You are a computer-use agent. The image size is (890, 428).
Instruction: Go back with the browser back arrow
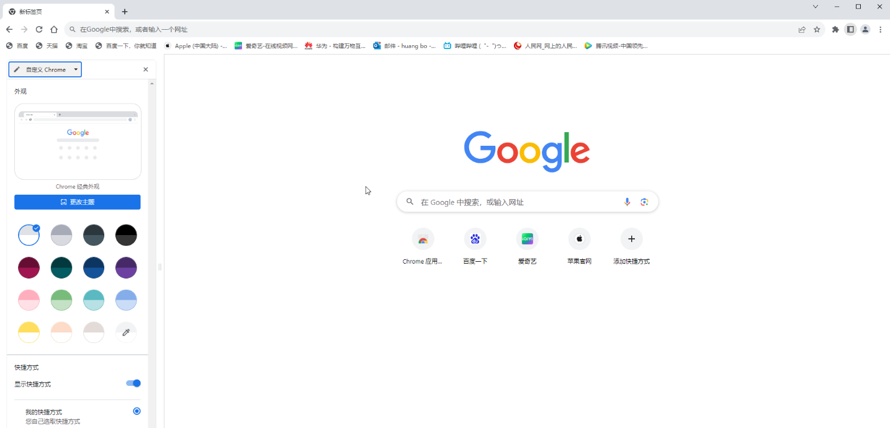pos(9,29)
